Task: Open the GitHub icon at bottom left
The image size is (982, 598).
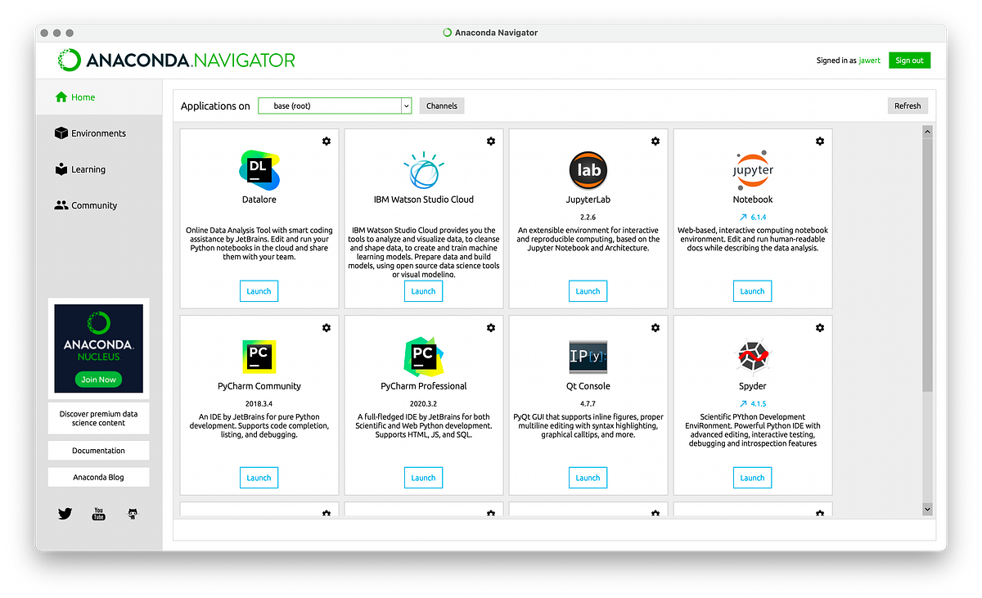Action: click(133, 514)
